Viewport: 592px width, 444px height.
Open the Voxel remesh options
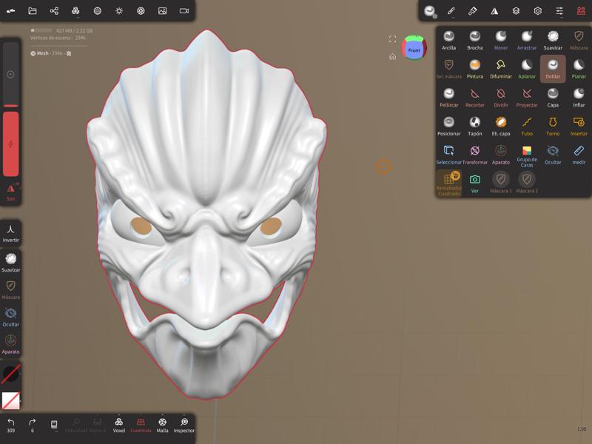(119, 425)
